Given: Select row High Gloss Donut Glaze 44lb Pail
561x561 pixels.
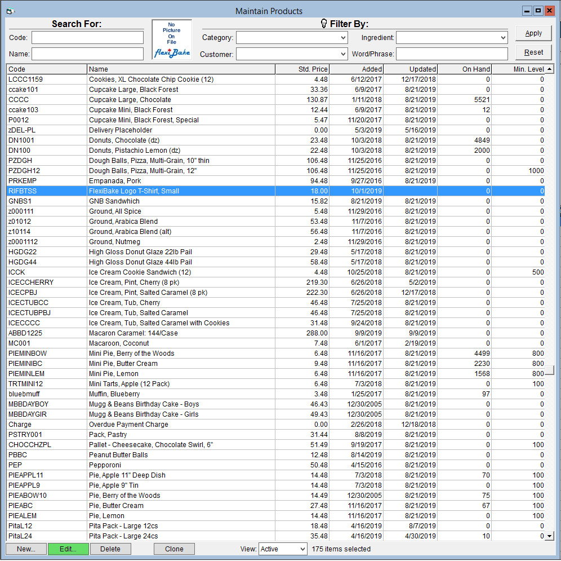Looking at the screenshot, I should (276, 262).
